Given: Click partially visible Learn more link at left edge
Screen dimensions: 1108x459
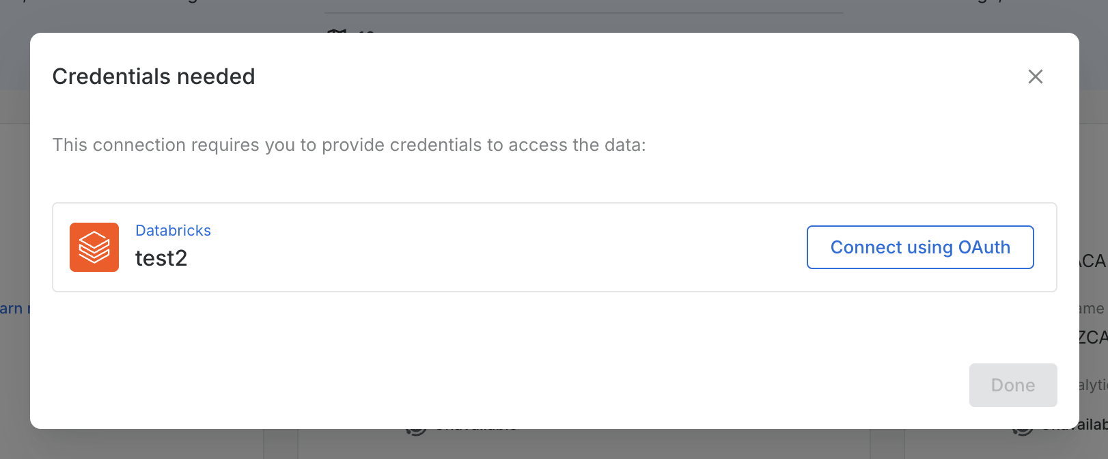Looking at the screenshot, I should click(12, 309).
